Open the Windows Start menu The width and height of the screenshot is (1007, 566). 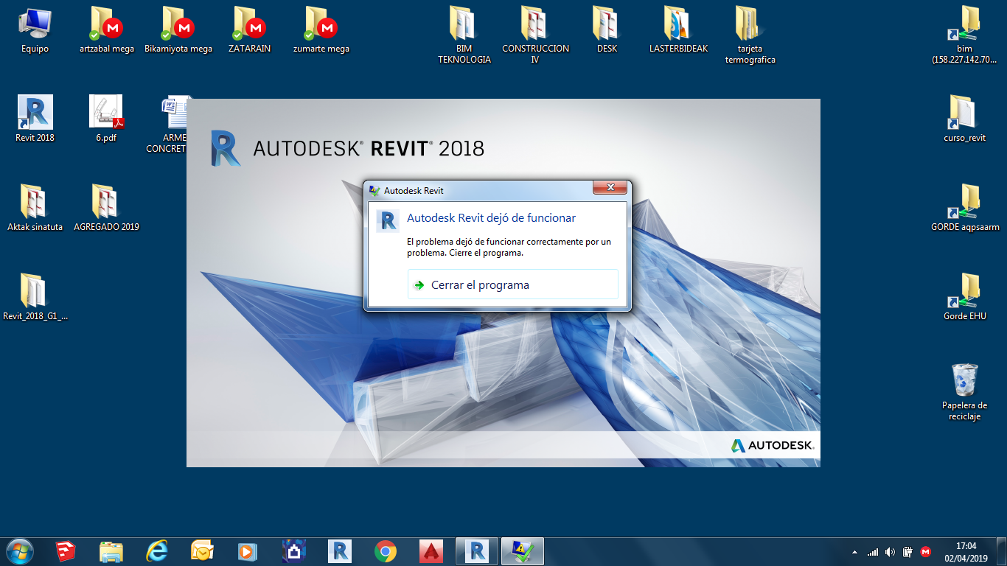pos(19,551)
